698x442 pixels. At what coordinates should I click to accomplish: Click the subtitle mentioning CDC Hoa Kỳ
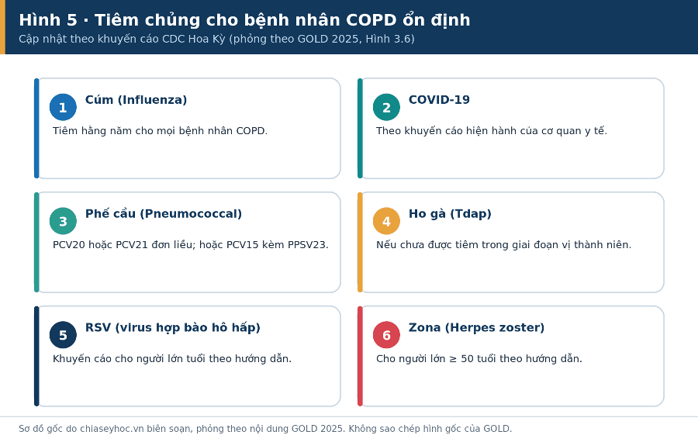coord(216,40)
